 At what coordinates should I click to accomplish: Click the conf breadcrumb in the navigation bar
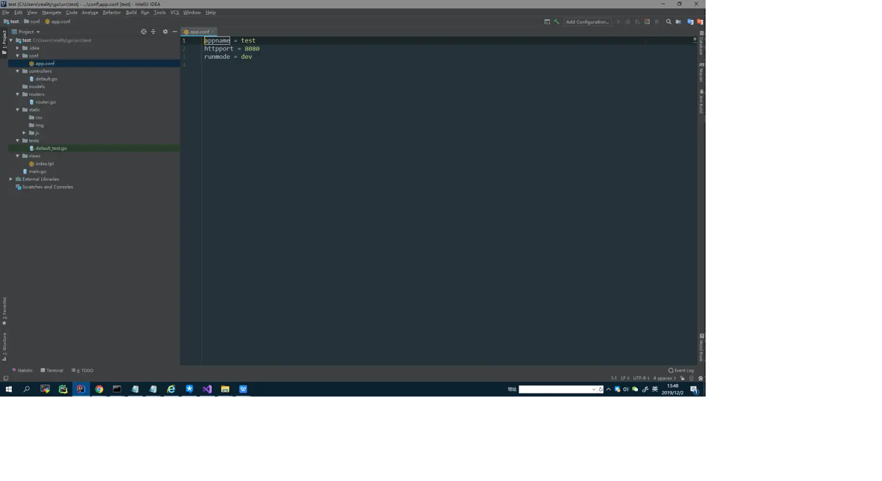[32, 22]
